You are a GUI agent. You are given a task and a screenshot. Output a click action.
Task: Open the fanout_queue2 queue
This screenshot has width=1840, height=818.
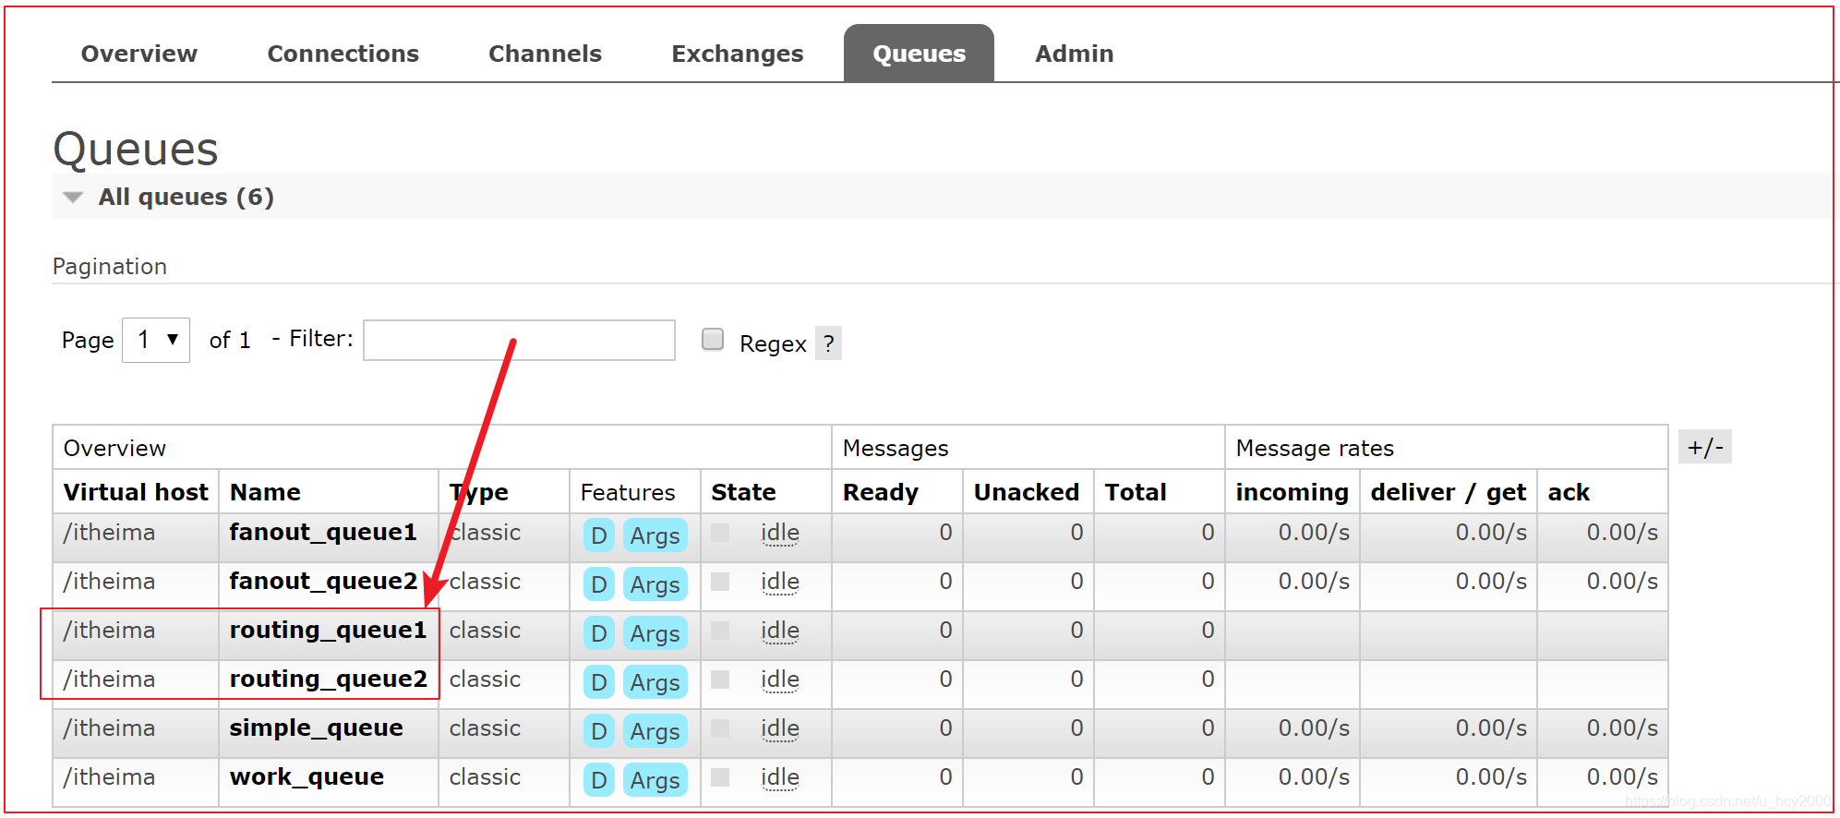[323, 582]
